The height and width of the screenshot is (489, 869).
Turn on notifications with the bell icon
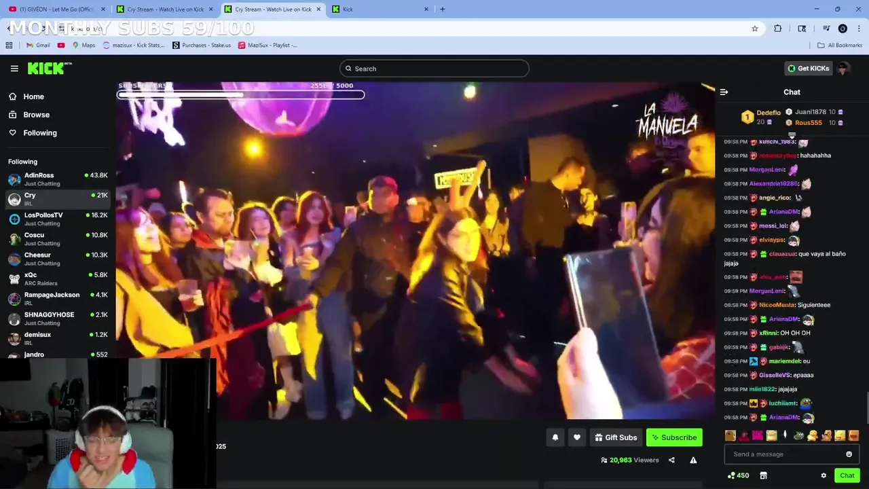(555, 437)
